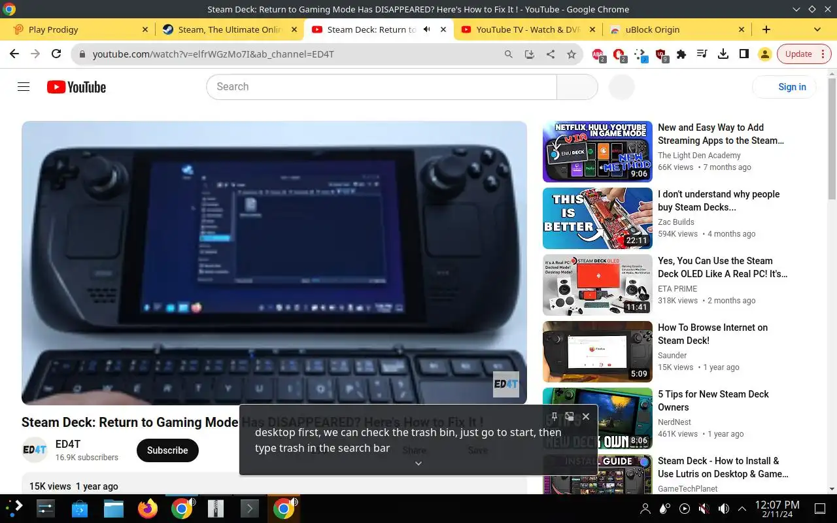Open the Adblock Plus extension
This screenshot has height=523, width=837.
[598, 55]
